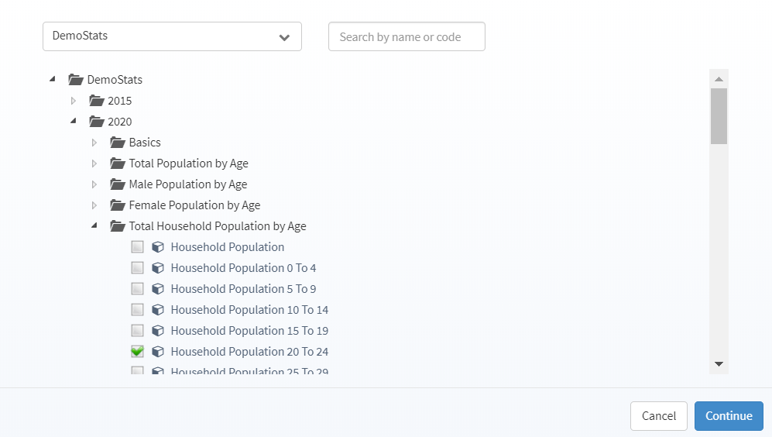Click Total Household Population by Age label
The height and width of the screenshot is (437, 772).
click(x=218, y=226)
